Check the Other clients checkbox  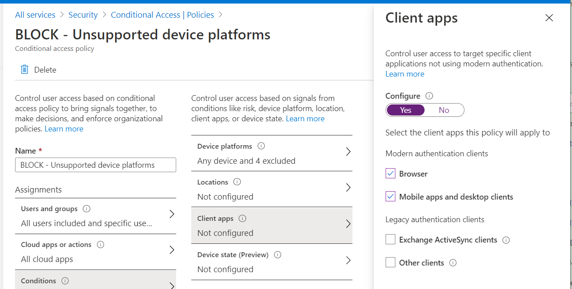click(390, 262)
